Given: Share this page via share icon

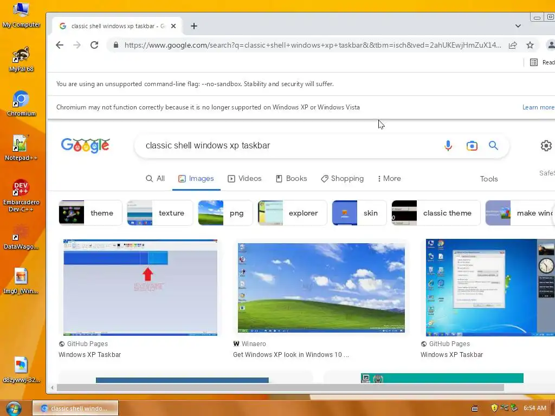Looking at the screenshot, I should click(513, 45).
